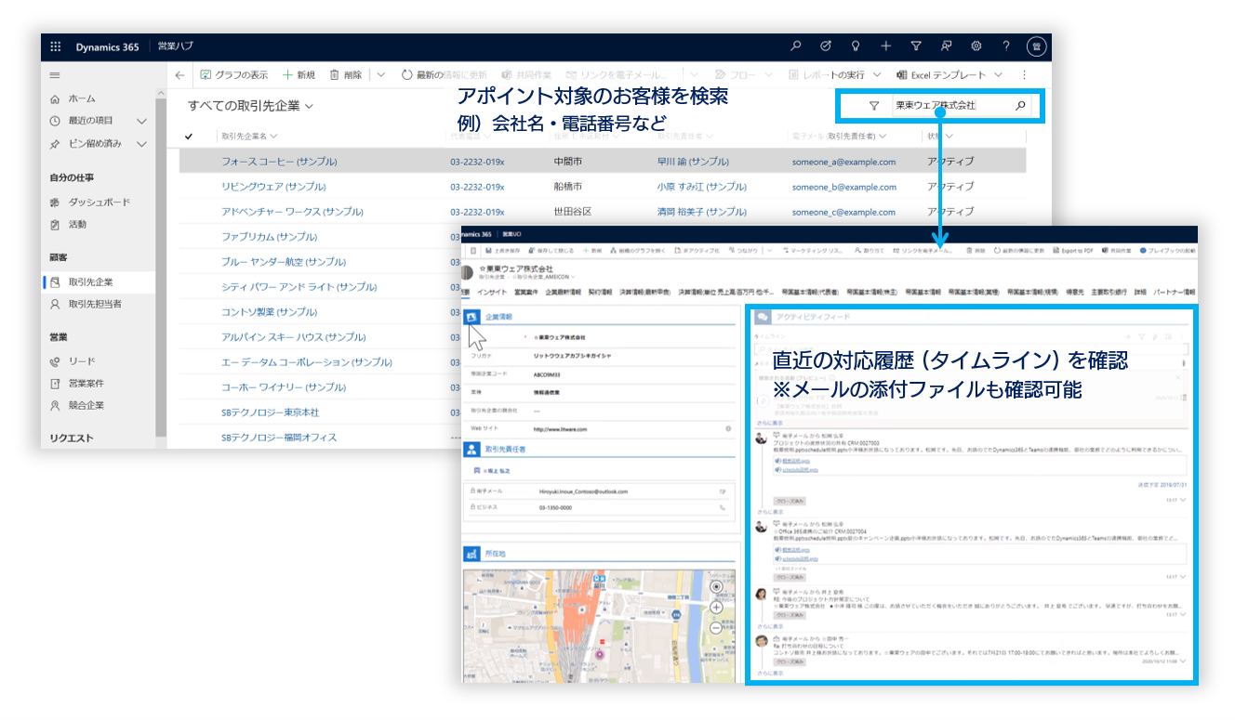The image size is (1235, 720).
Task: Click the map locate-me target button
Action: 716,587
